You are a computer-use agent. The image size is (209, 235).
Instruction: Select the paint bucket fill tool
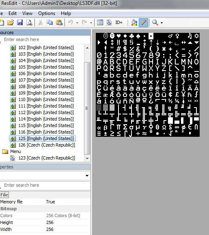134,23
